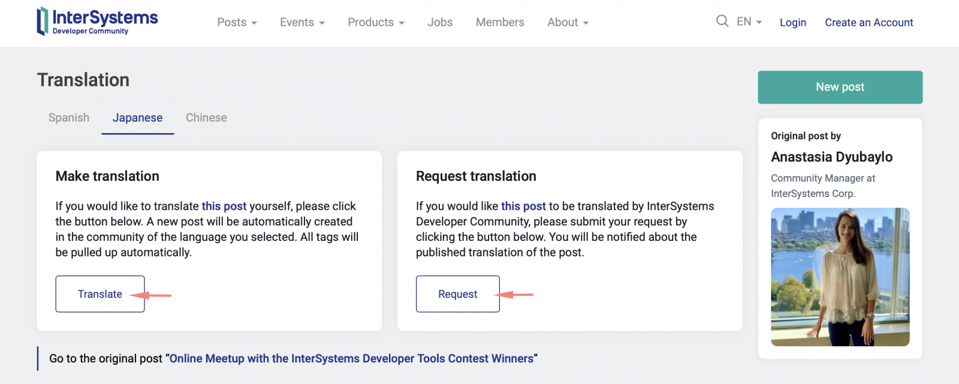Click the green New post button
The image size is (959, 384).
pos(840,87)
